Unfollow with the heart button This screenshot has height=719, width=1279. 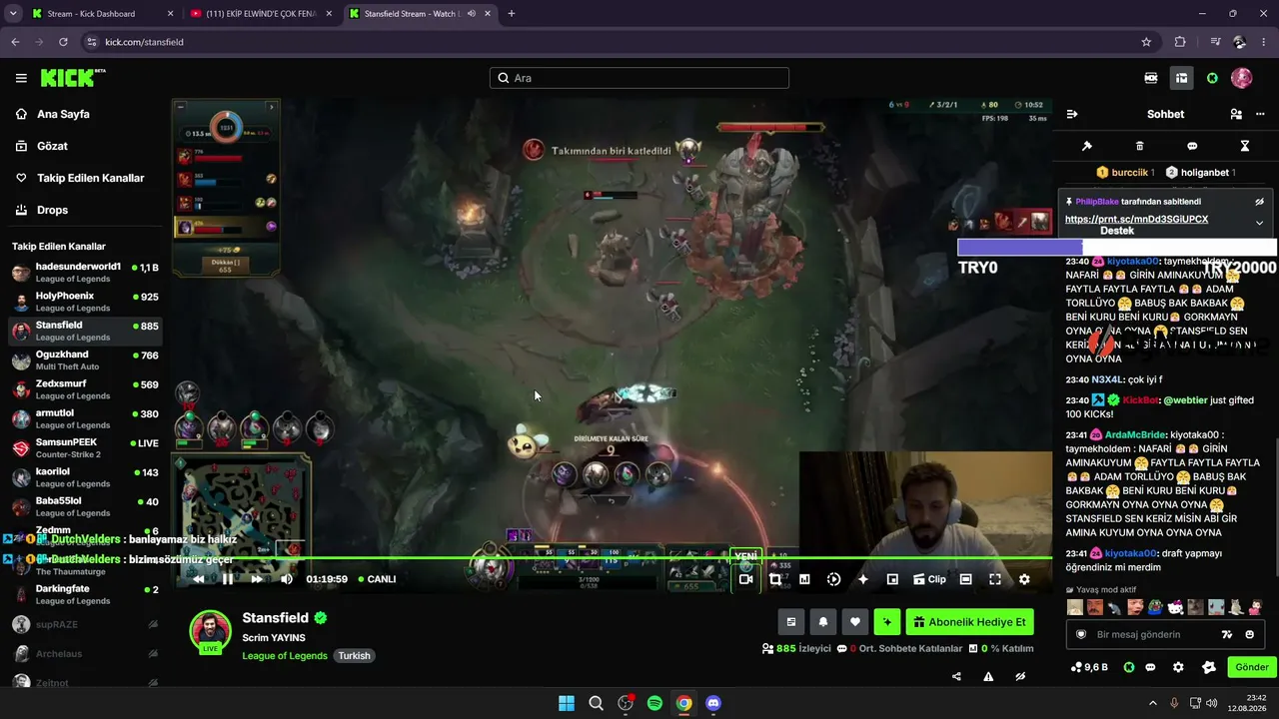(855, 622)
